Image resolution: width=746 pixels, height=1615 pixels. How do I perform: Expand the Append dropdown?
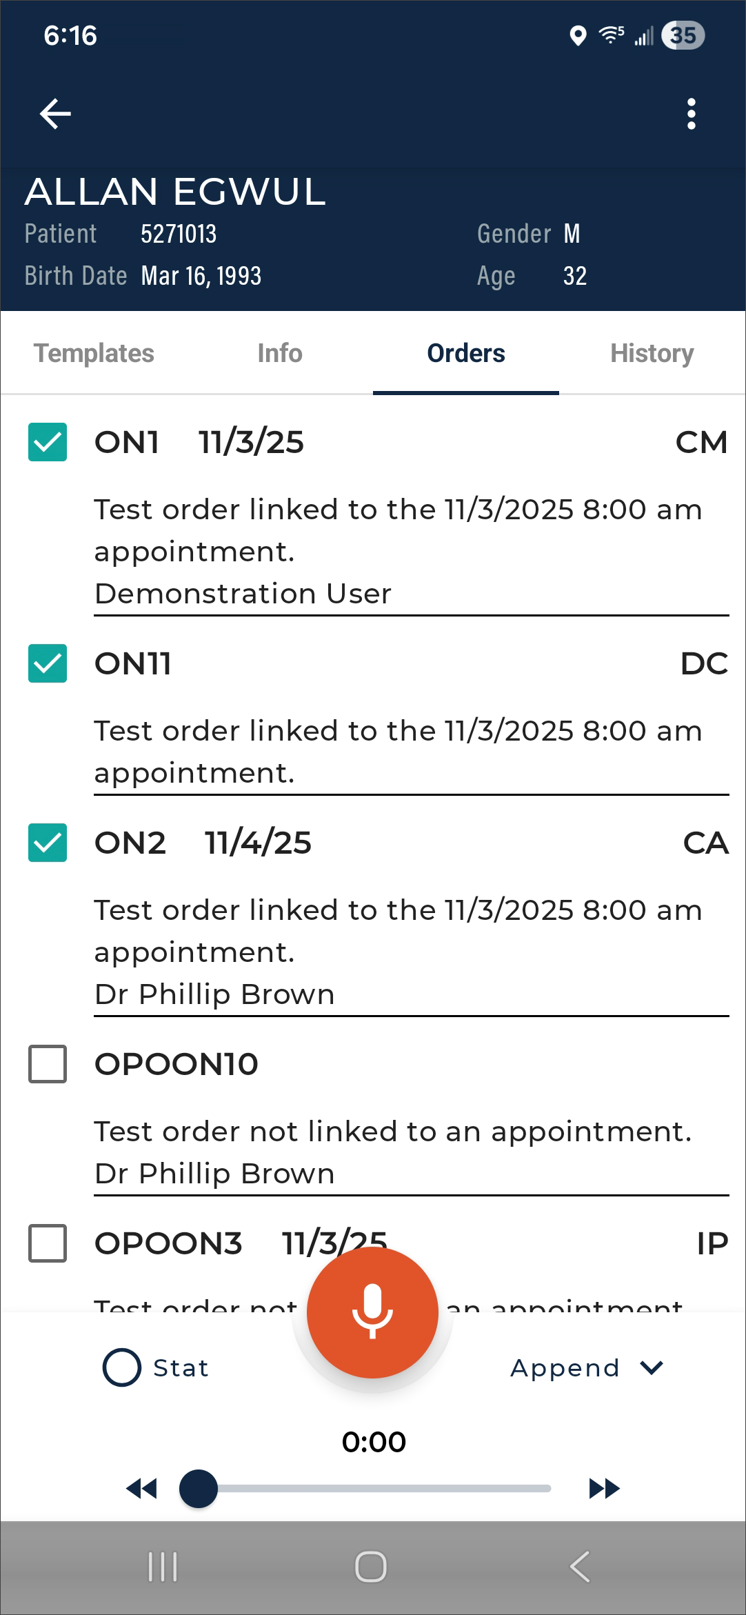[x=586, y=1367]
